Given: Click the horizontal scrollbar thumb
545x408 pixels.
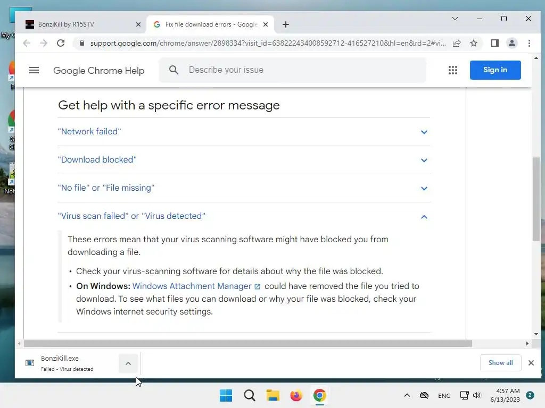Looking at the screenshot, I should click(x=248, y=344).
